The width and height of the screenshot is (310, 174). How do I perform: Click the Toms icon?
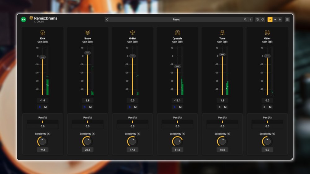(x=222, y=33)
